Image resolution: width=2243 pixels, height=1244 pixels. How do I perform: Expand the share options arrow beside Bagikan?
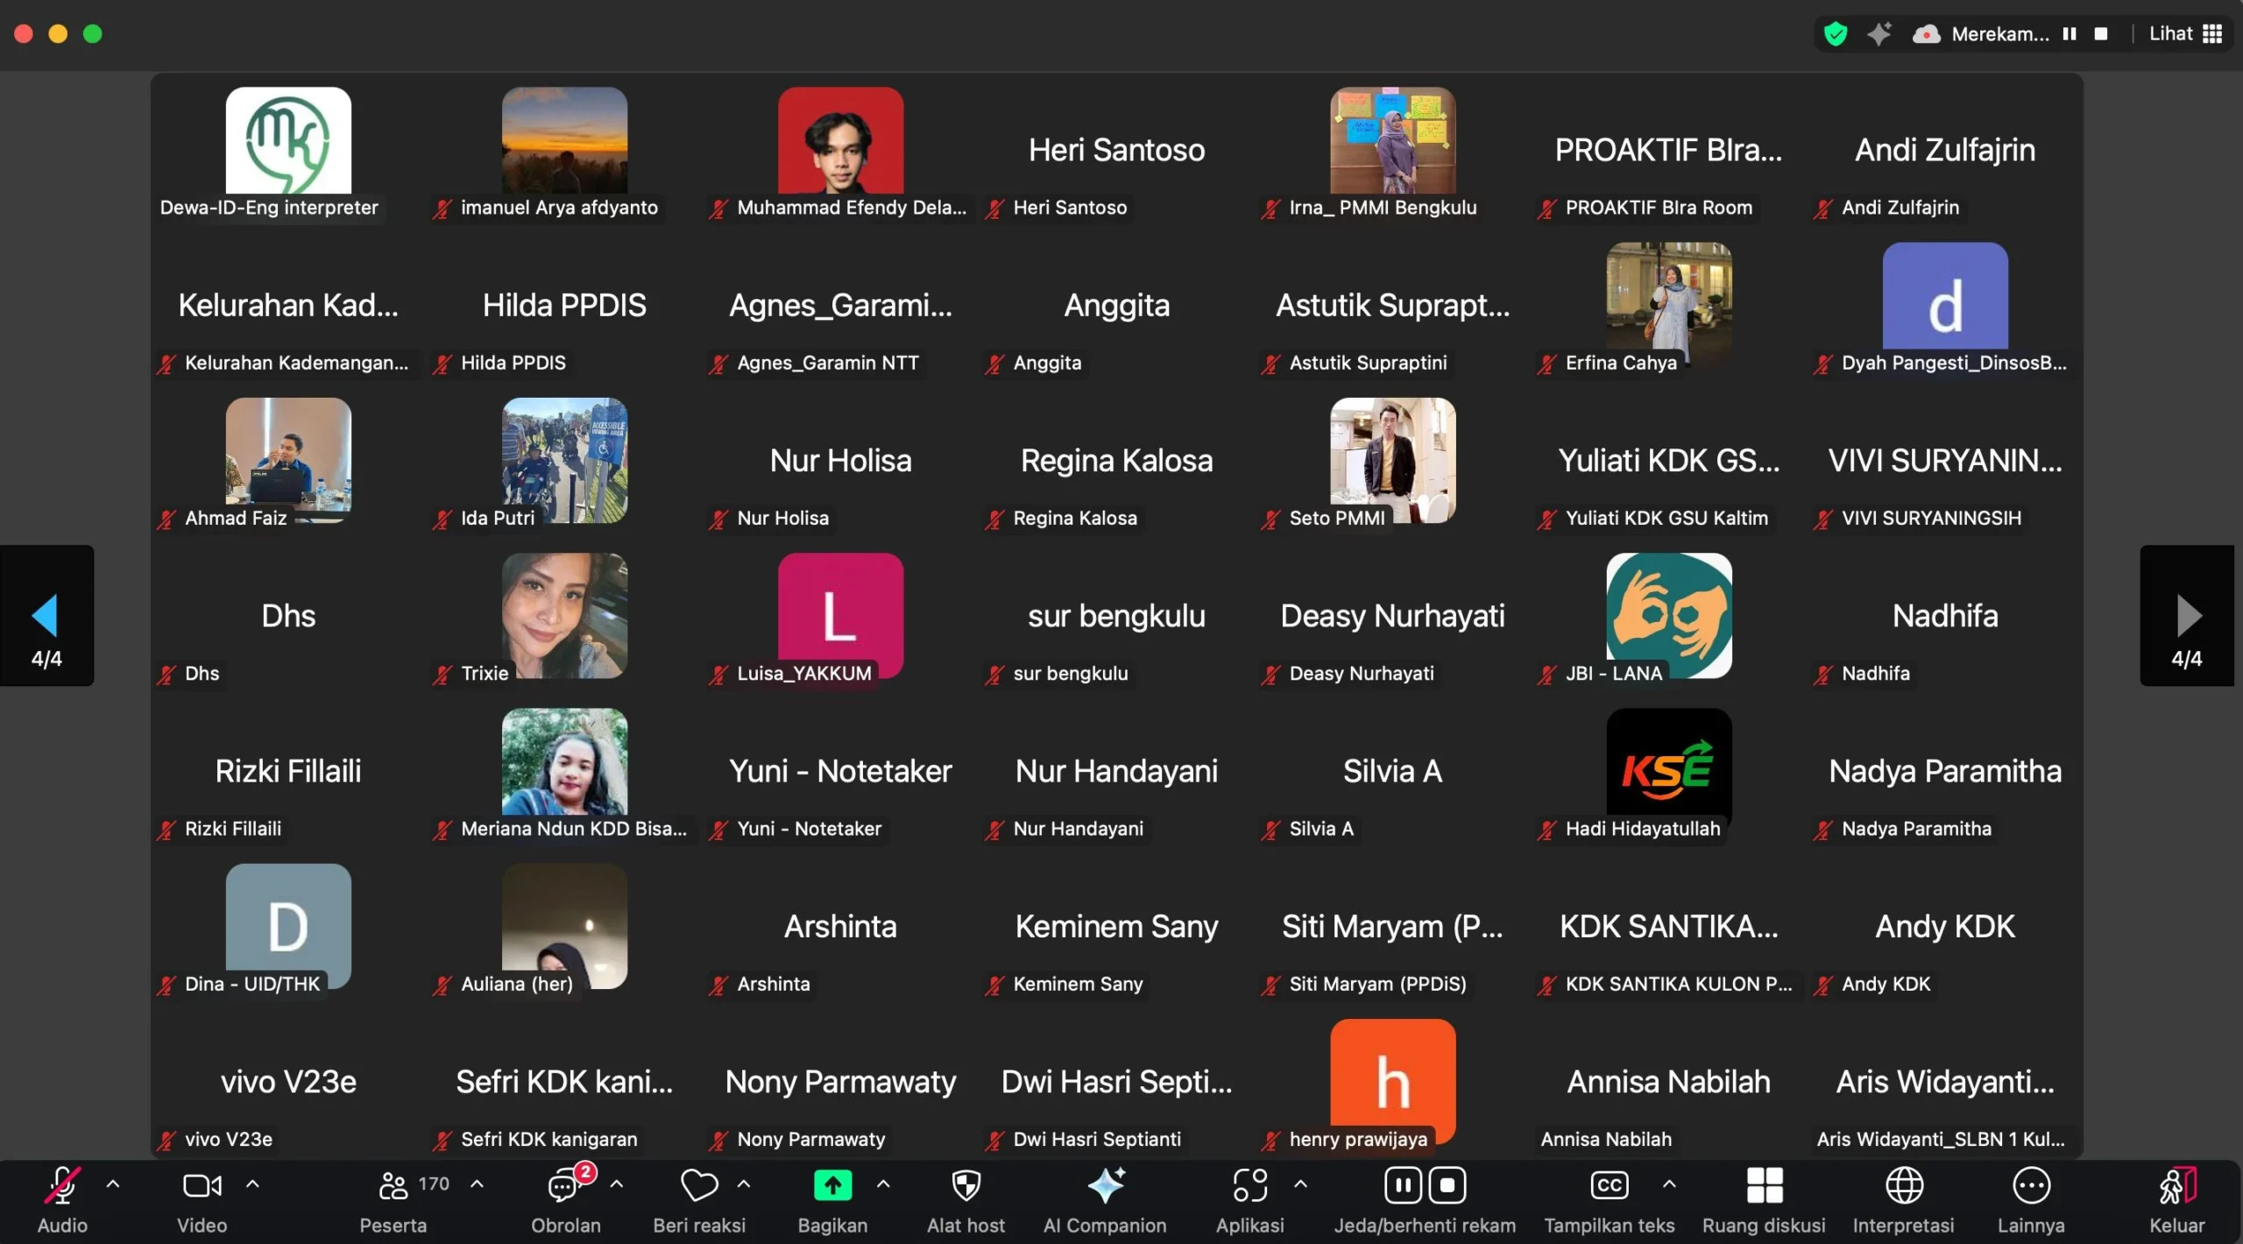pos(883,1184)
